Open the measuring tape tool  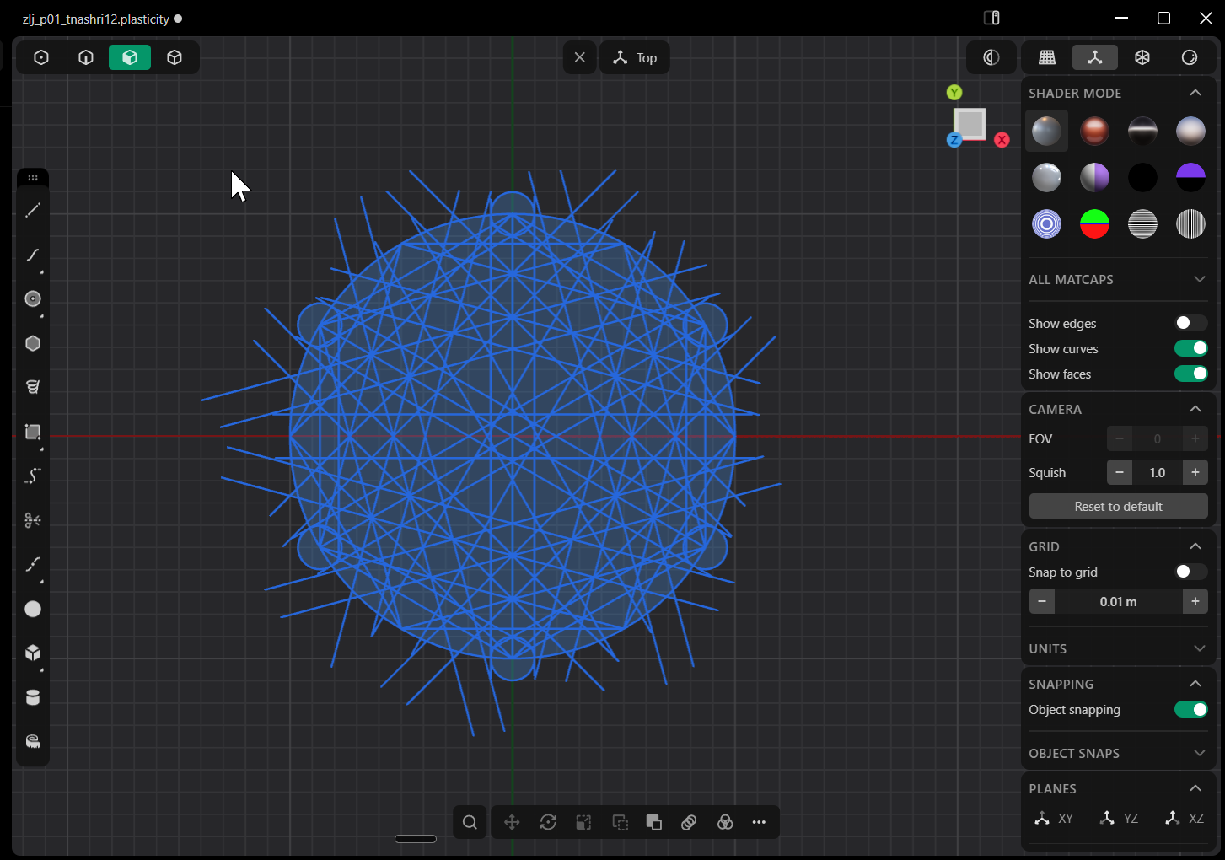coord(33,741)
